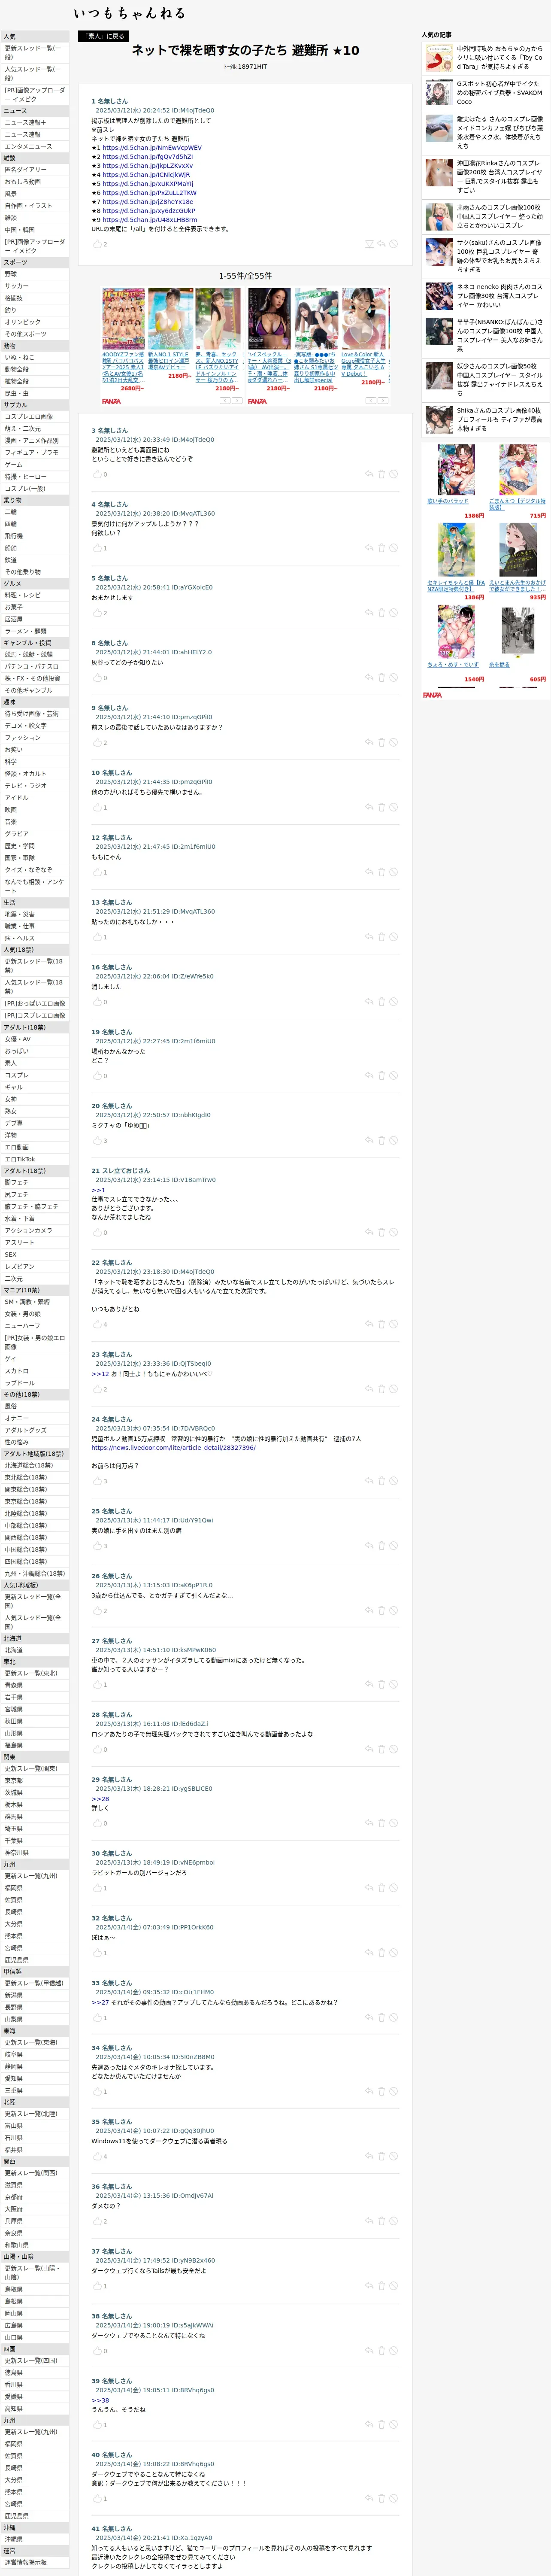Viewport: 551px width, 2576px height.
Task: Like post 8 with thumbs-up icon
Action: point(97,678)
